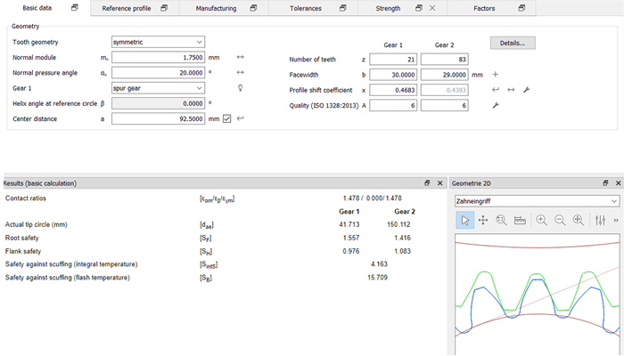Close the Strength tab with X
The height and width of the screenshot is (356, 624).
(432, 8)
